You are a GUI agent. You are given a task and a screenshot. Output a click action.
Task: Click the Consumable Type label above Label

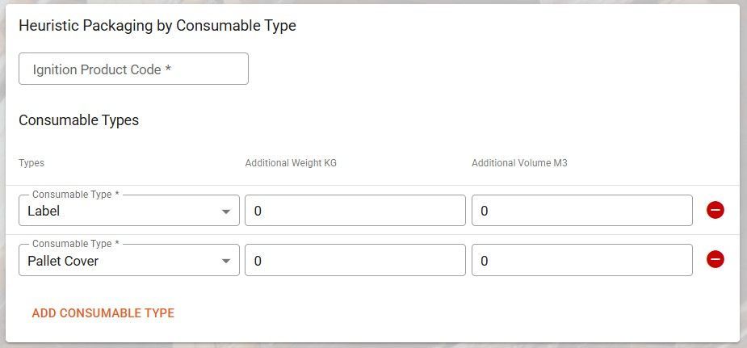point(75,195)
